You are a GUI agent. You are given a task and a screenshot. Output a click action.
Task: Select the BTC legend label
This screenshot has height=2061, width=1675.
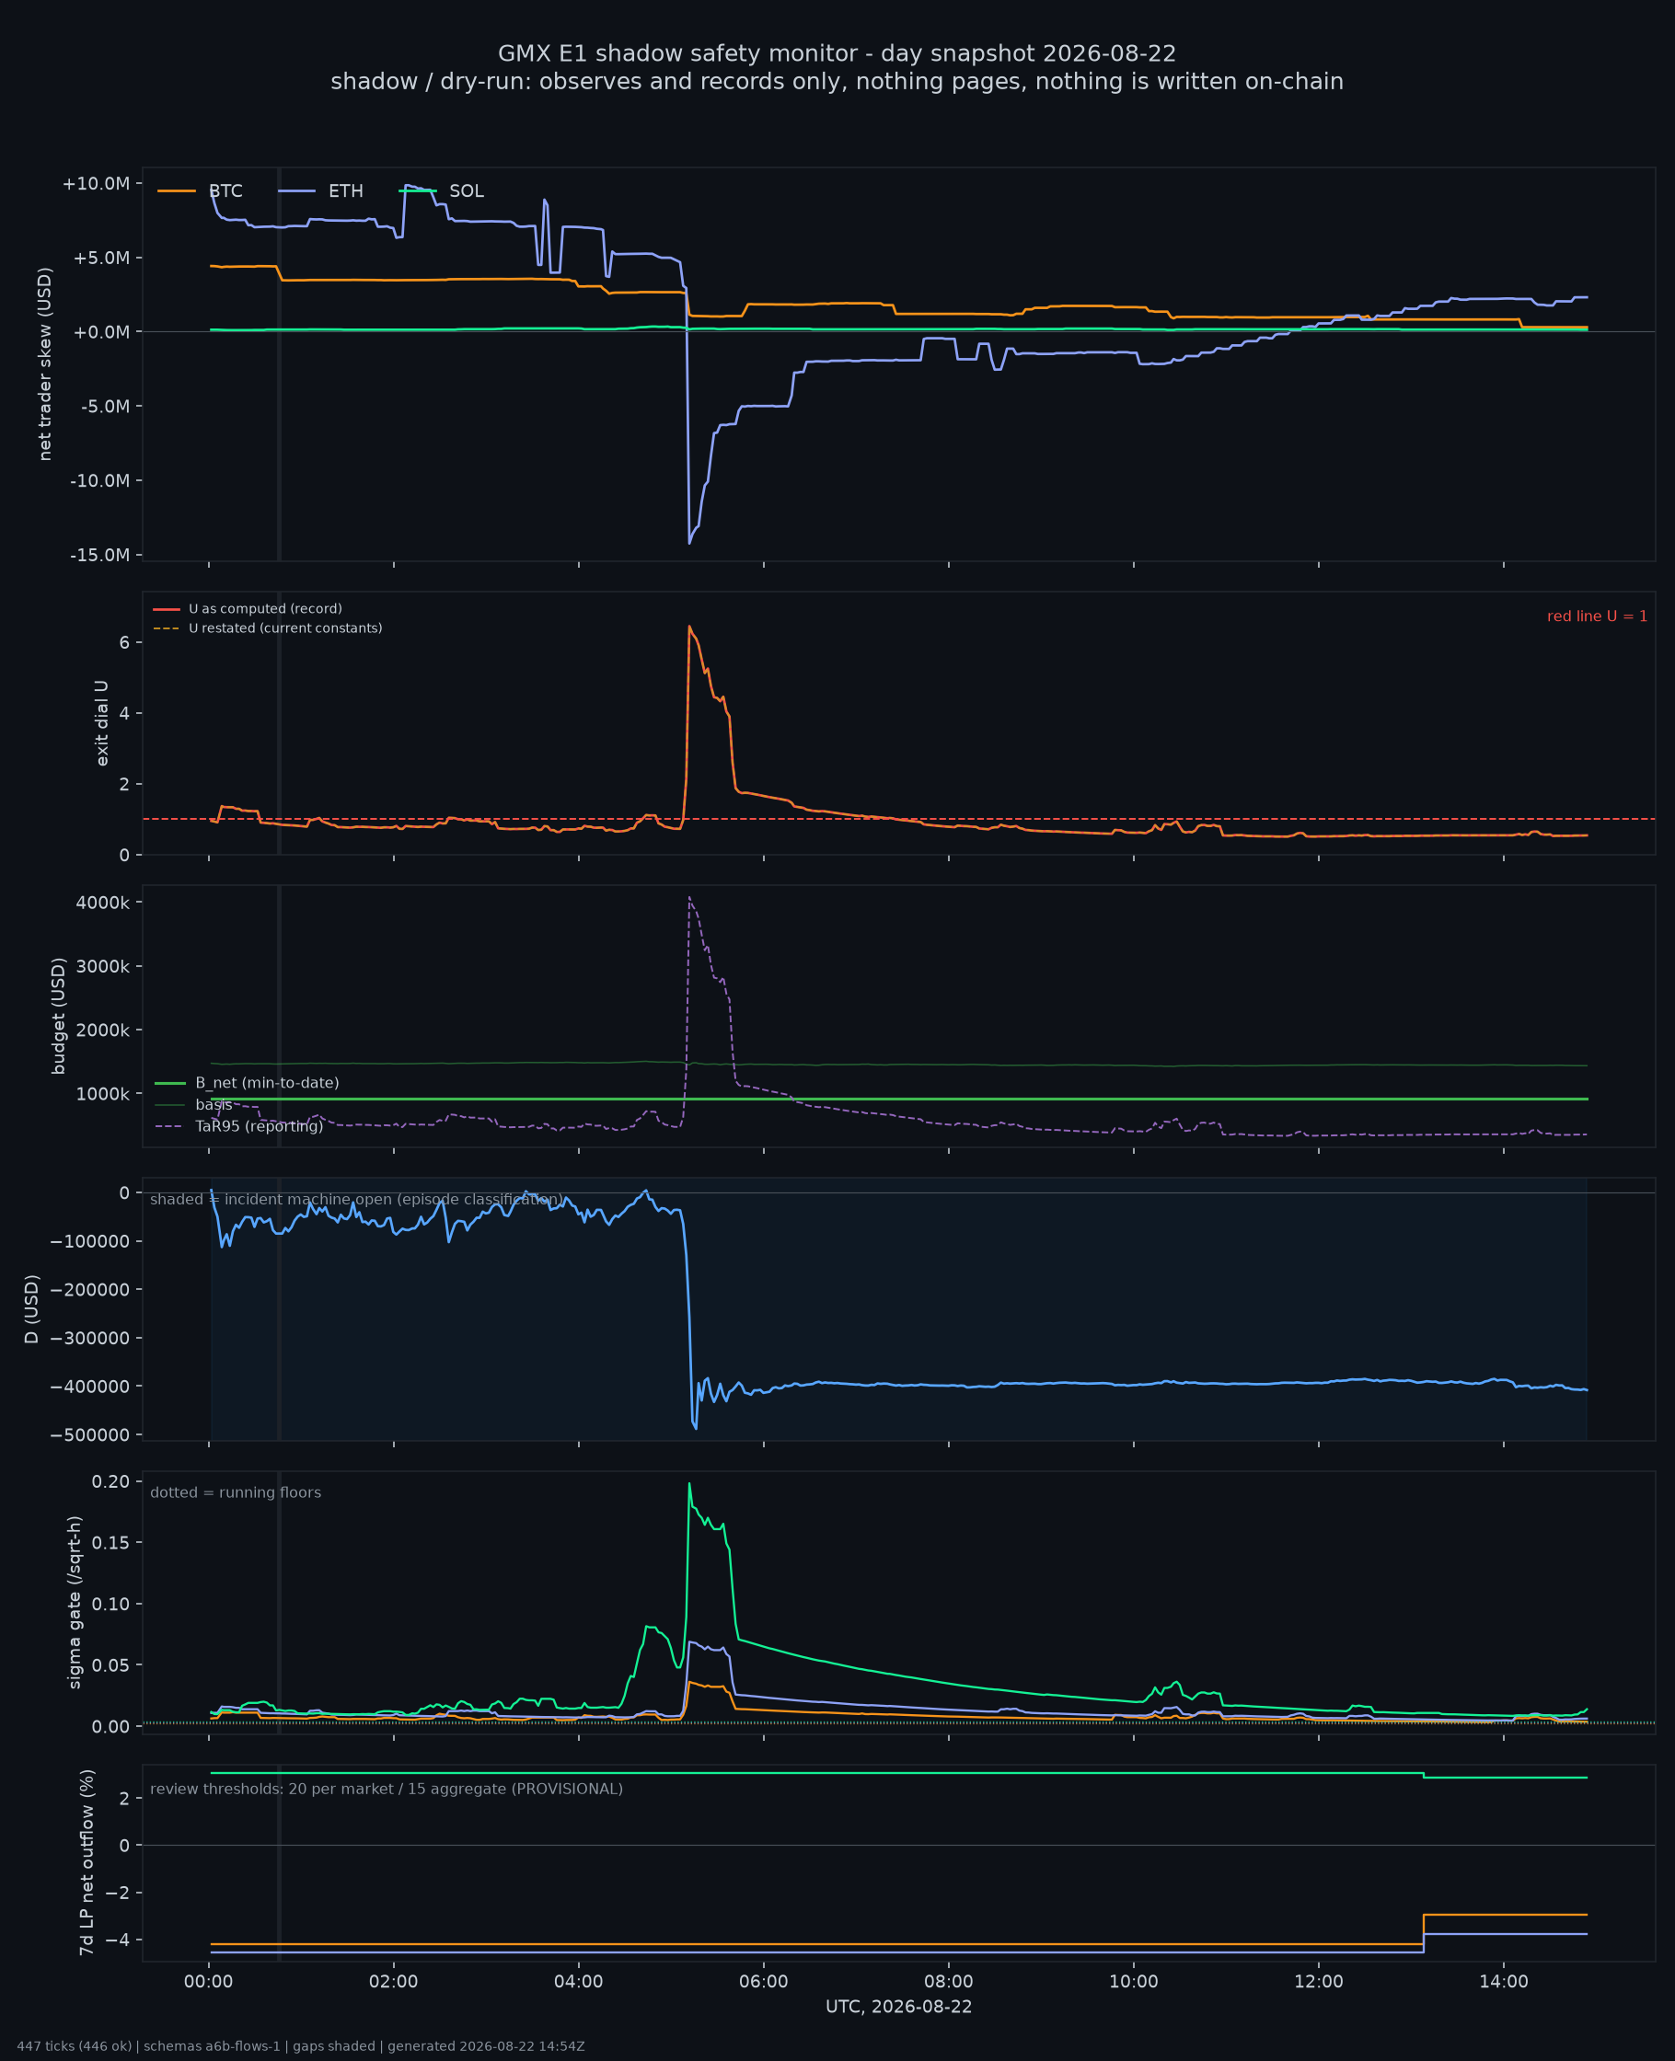(225, 191)
